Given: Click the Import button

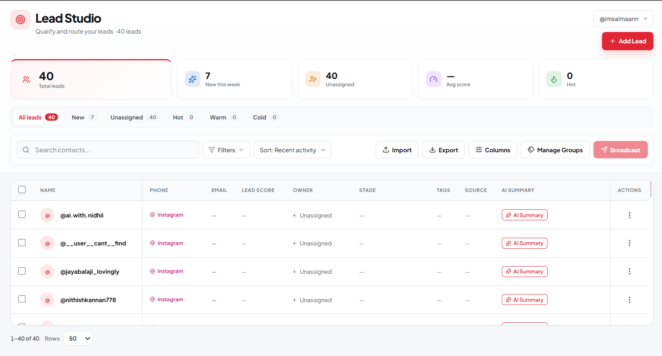Looking at the screenshot, I should coord(397,150).
